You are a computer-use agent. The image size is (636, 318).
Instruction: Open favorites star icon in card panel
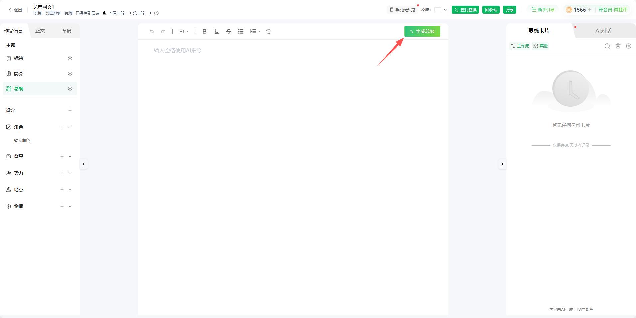(629, 46)
